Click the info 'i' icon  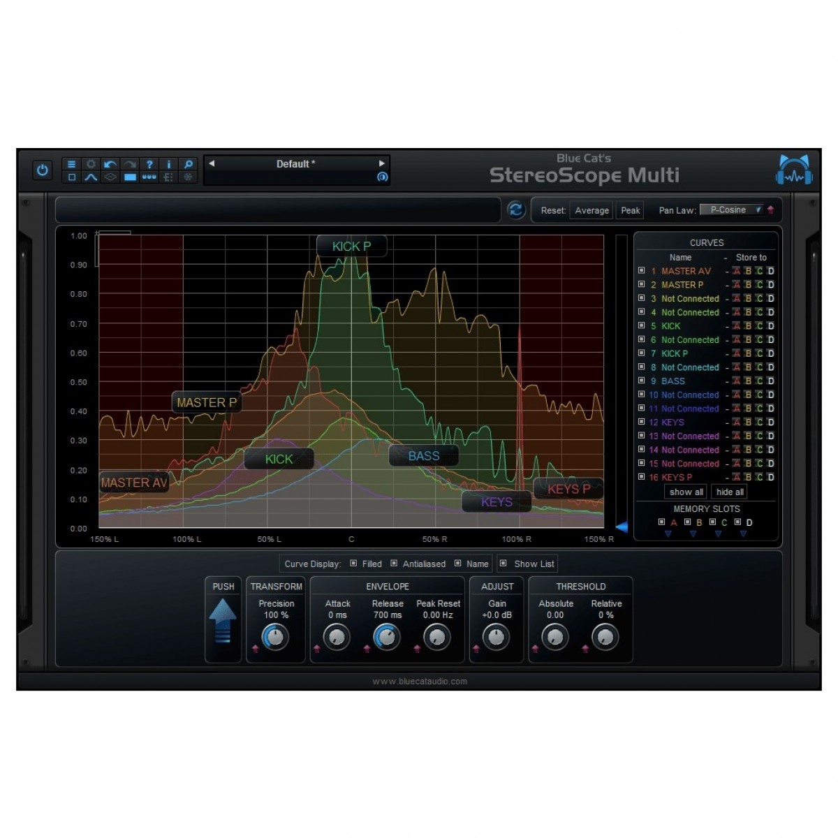coord(168,164)
